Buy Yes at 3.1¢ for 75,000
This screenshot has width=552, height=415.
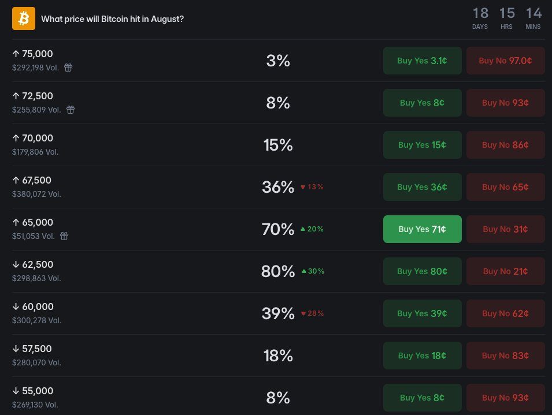click(x=422, y=61)
